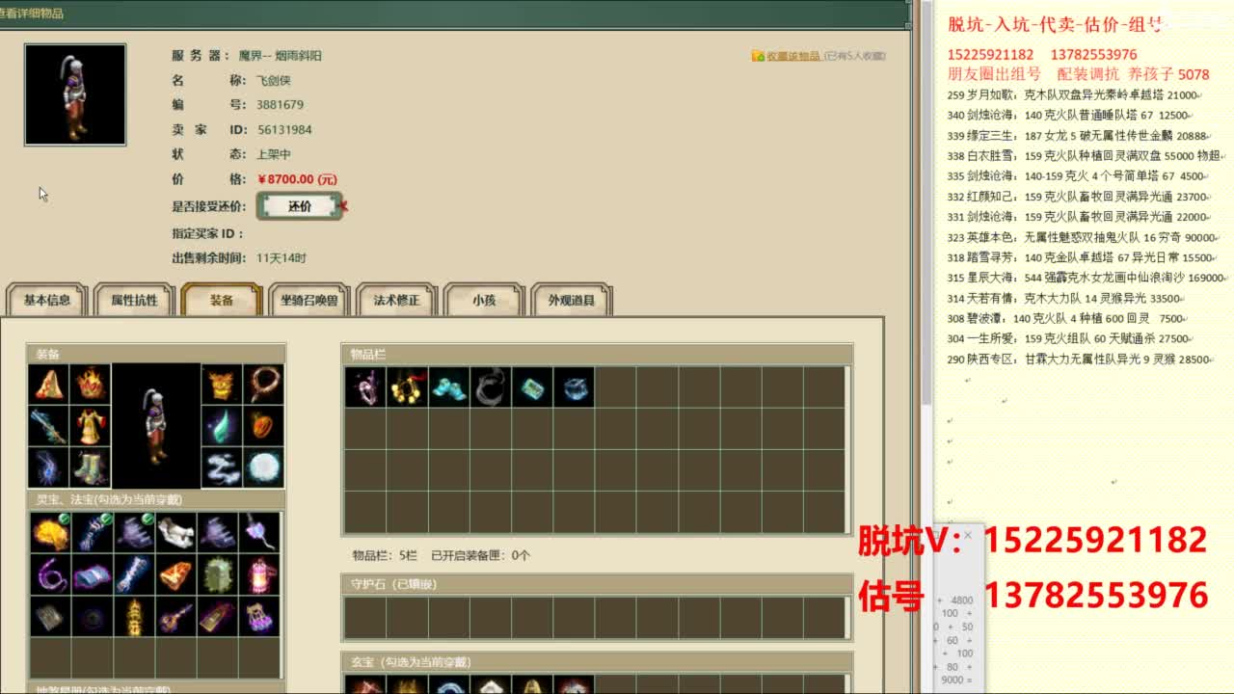Click the 收藏该物品 favorite link
This screenshot has width=1234, height=694.
point(793,56)
